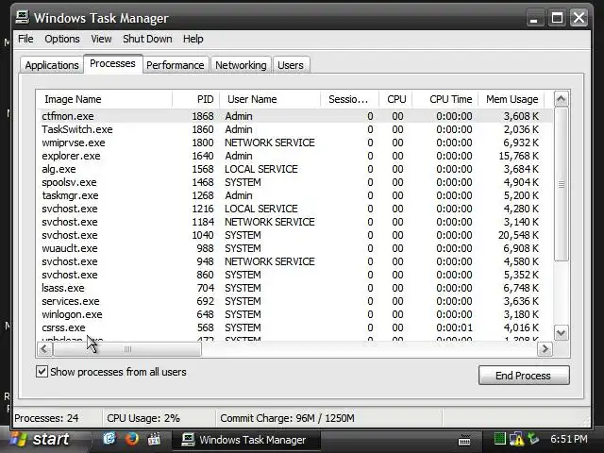Click the Windows Task Manager taskbar button
The image size is (604, 453).
point(245,440)
